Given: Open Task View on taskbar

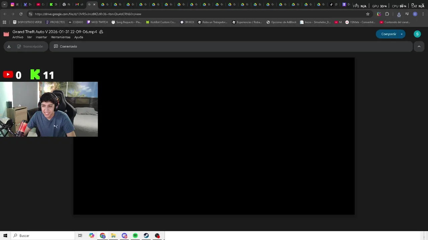Looking at the screenshot, I should click(80, 236).
